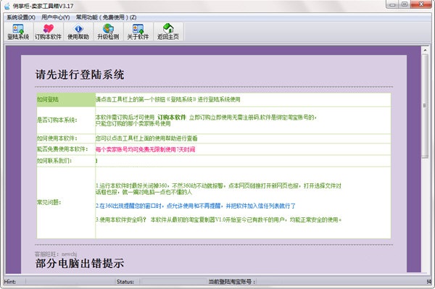Click the 如何使用本软件 row label

click(x=57, y=138)
